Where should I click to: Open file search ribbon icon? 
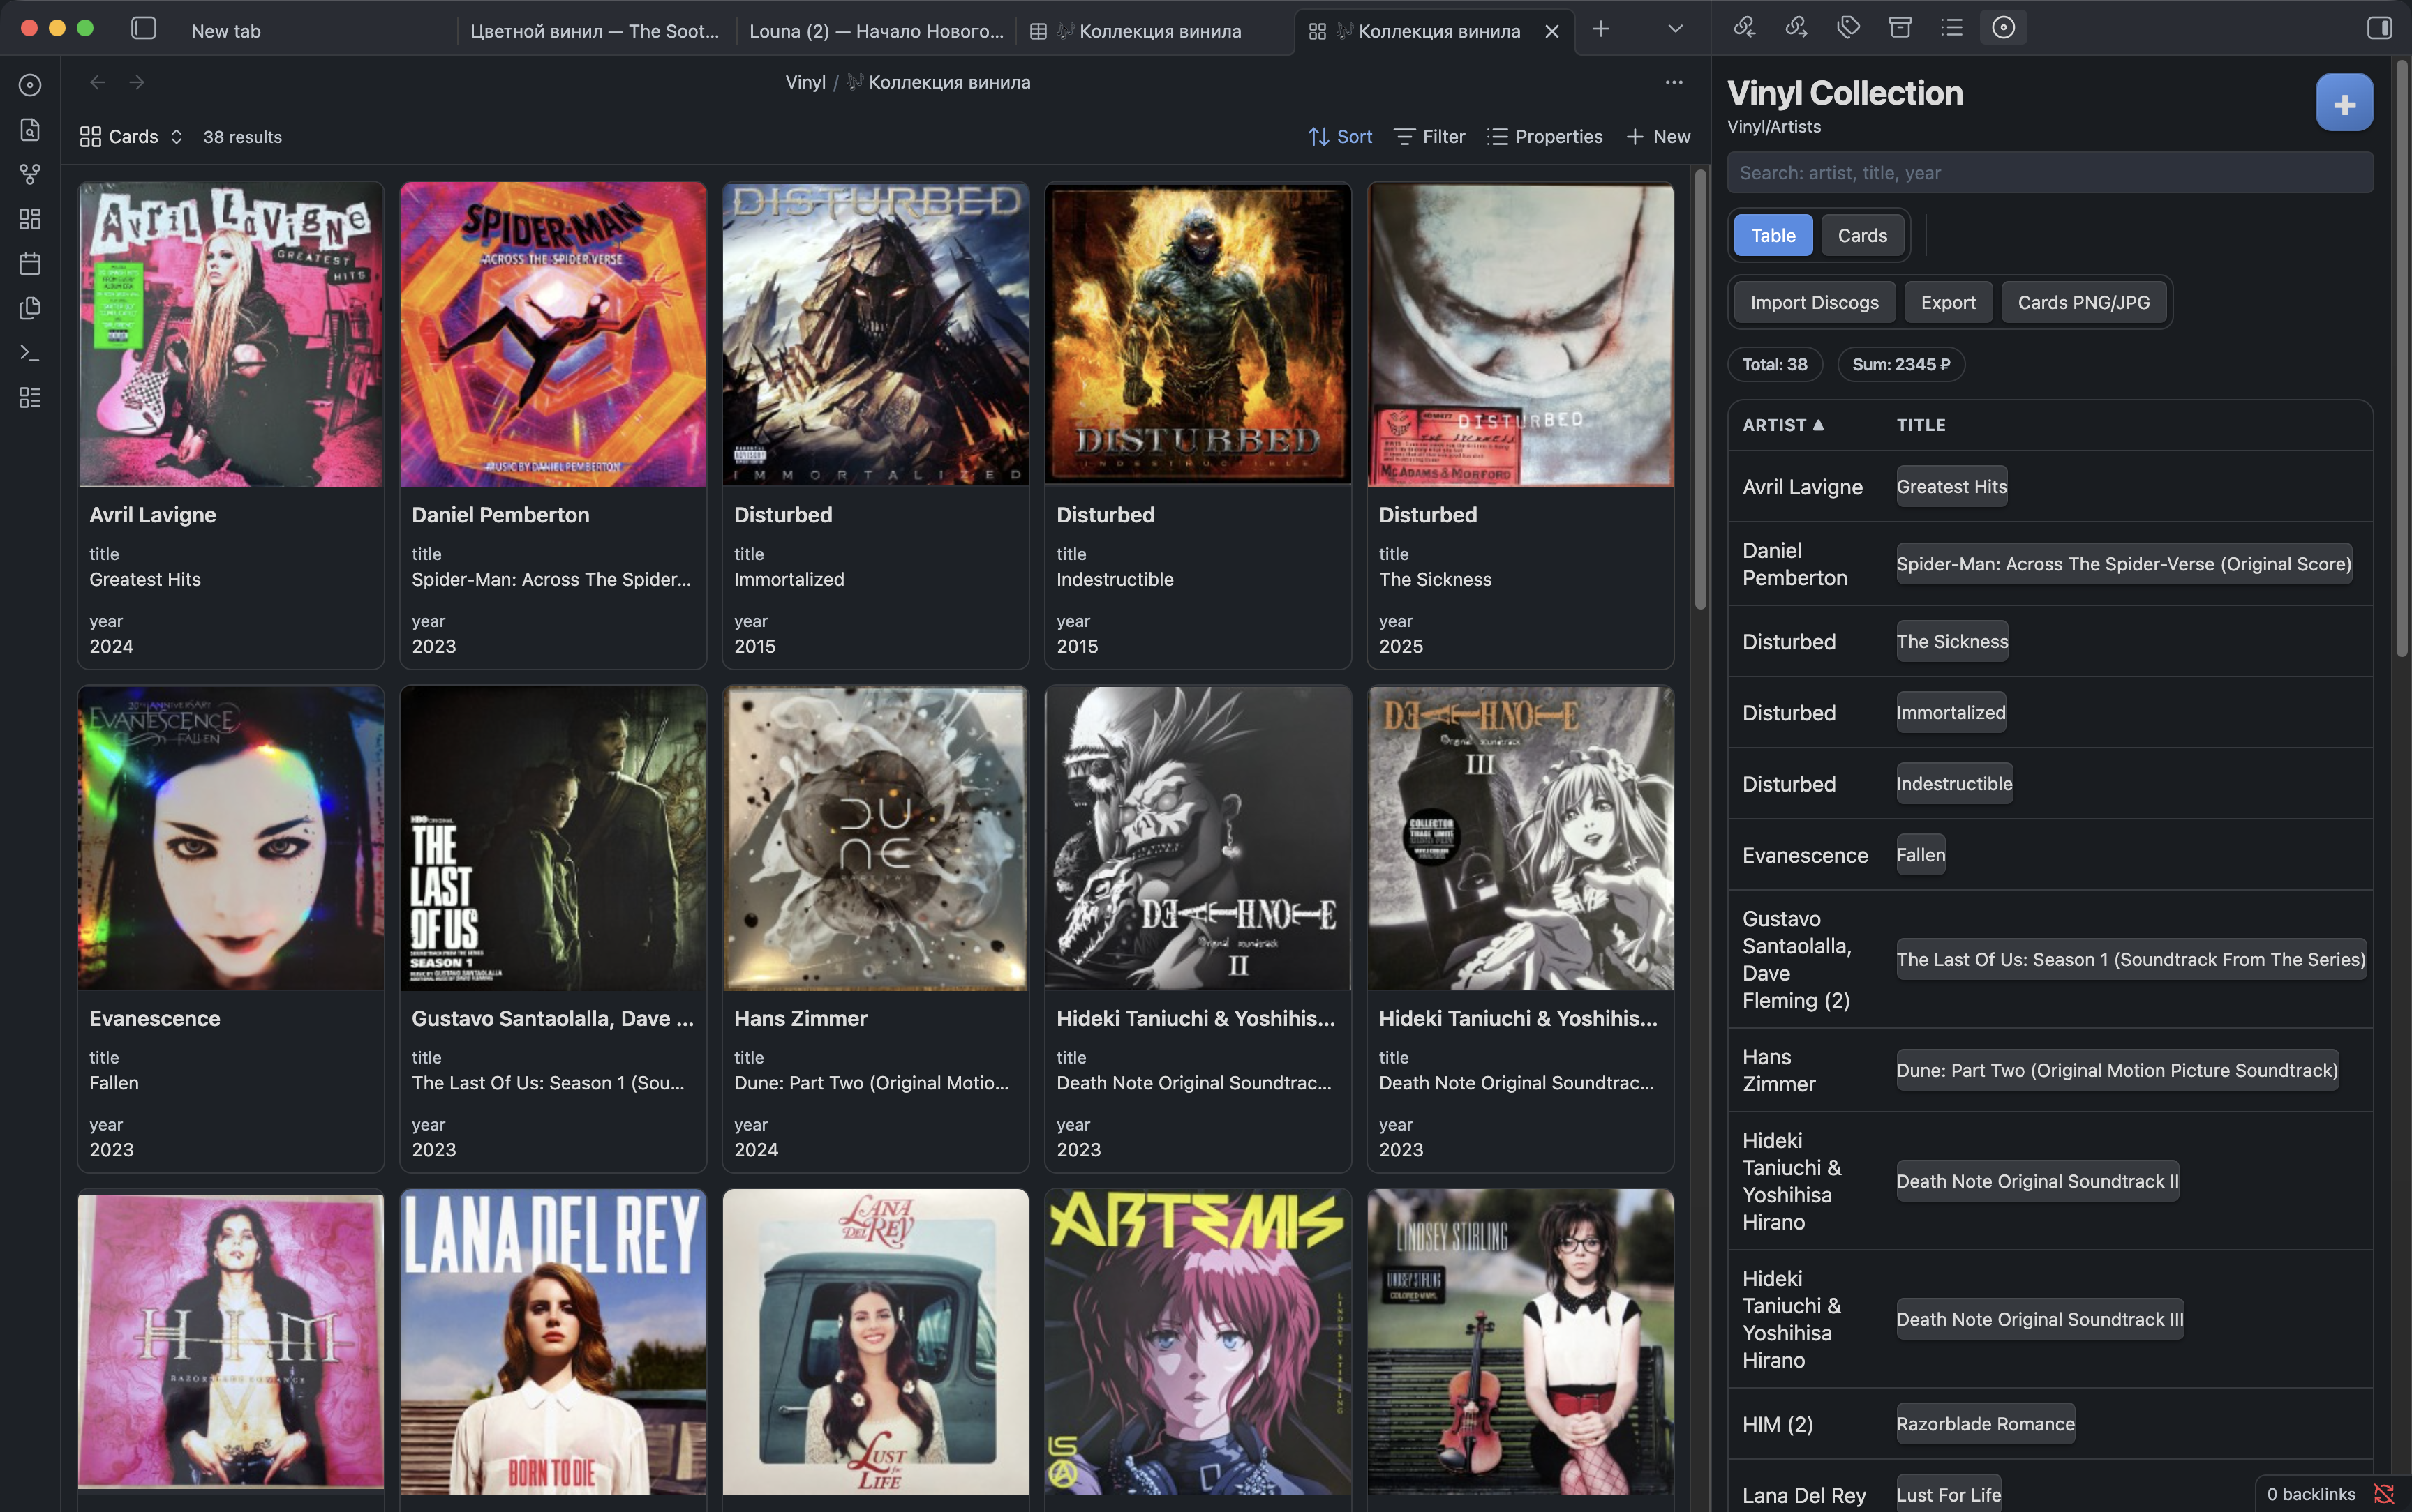[30, 130]
